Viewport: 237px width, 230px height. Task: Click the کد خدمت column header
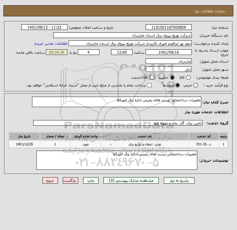coord(204,136)
